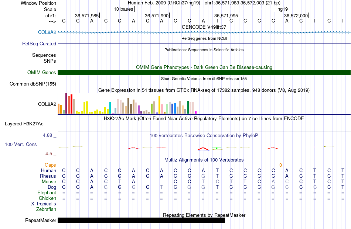Click the black RepeatMasker element bar

coord(141,220)
